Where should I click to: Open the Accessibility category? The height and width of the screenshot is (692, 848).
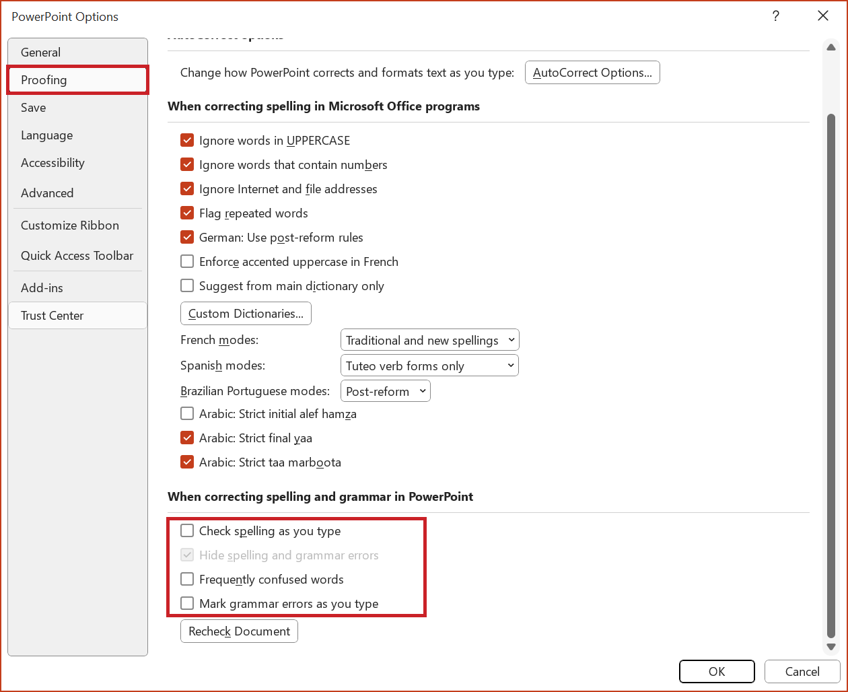pos(77,163)
